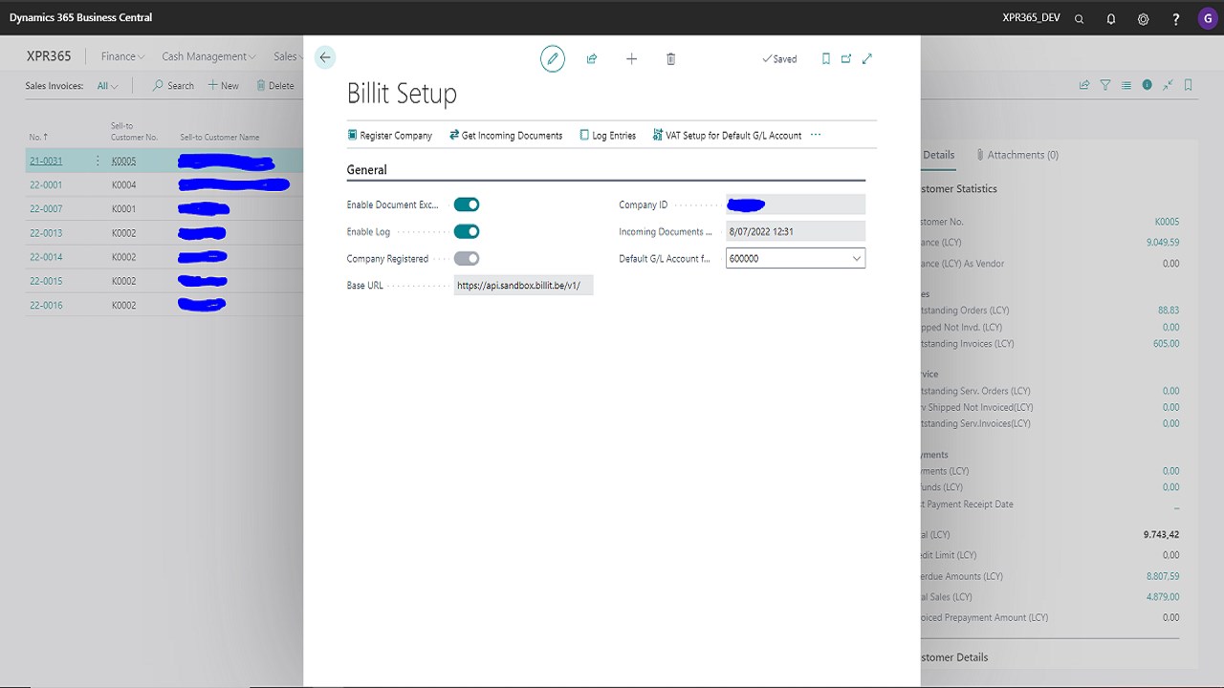The height and width of the screenshot is (688, 1224).
Task: Click the trash delete icon
Action: [670, 58]
